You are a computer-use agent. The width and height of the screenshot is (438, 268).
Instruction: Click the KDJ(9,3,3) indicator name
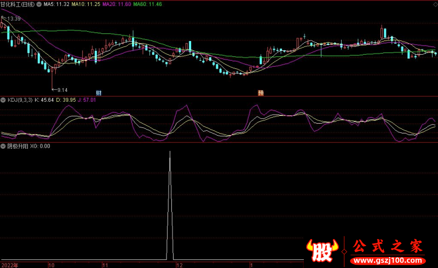coord(19,100)
